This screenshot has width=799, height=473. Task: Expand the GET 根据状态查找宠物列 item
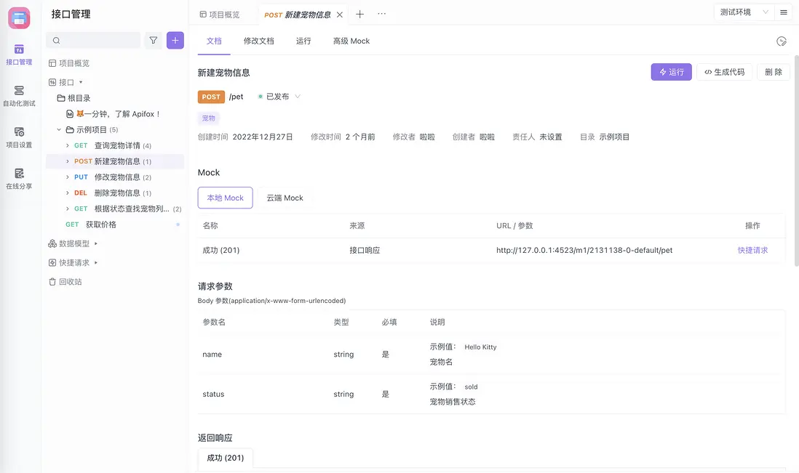pyautogui.click(x=67, y=209)
